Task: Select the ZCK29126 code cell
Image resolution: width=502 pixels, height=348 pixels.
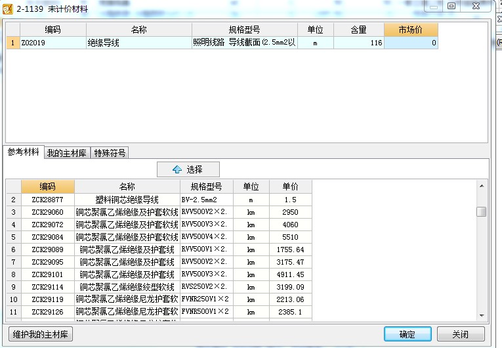Action: coord(48,312)
